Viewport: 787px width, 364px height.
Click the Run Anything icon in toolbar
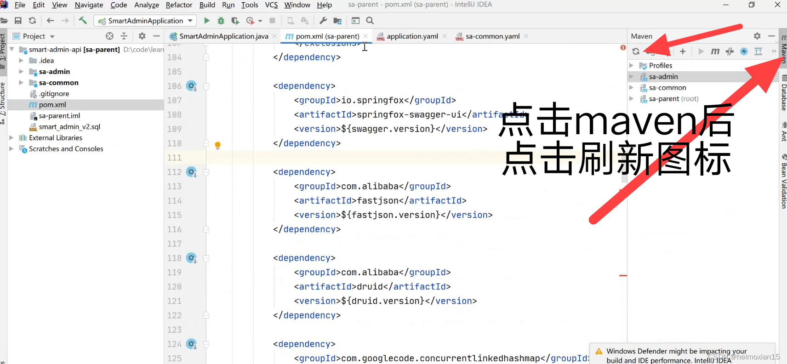point(355,21)
